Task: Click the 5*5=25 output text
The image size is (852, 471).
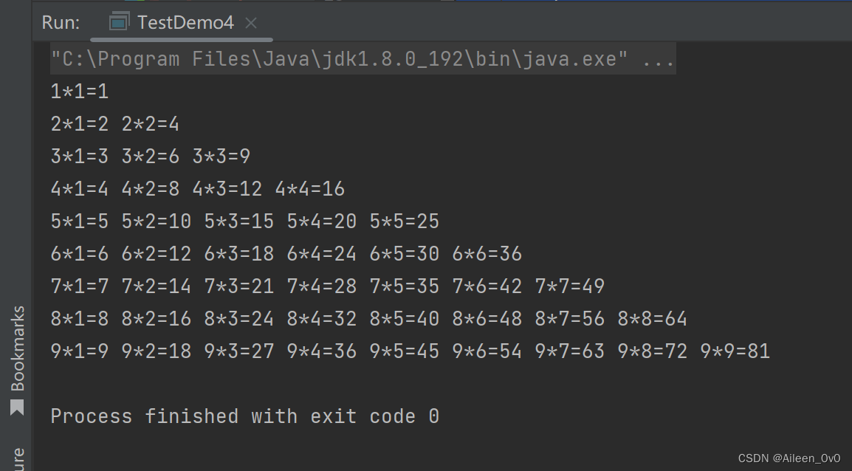Action: pos(405,221)
